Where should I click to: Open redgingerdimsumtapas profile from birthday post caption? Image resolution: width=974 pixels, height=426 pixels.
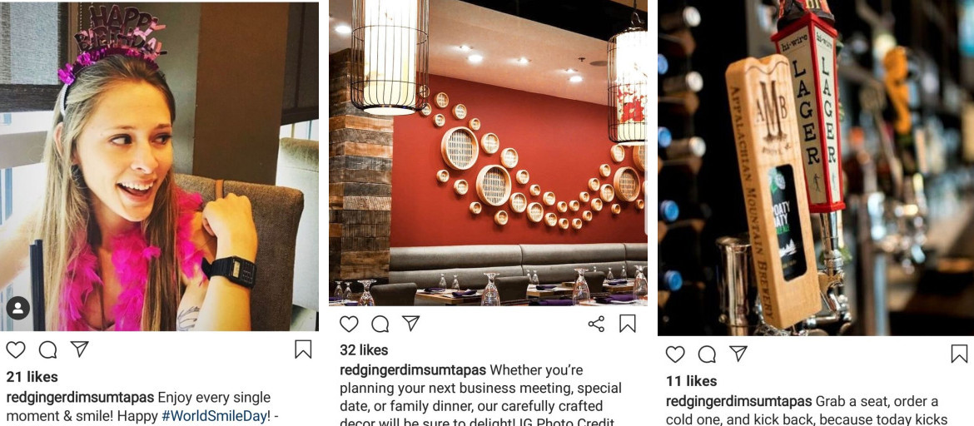pyautogui.click(x=80, y=398)
